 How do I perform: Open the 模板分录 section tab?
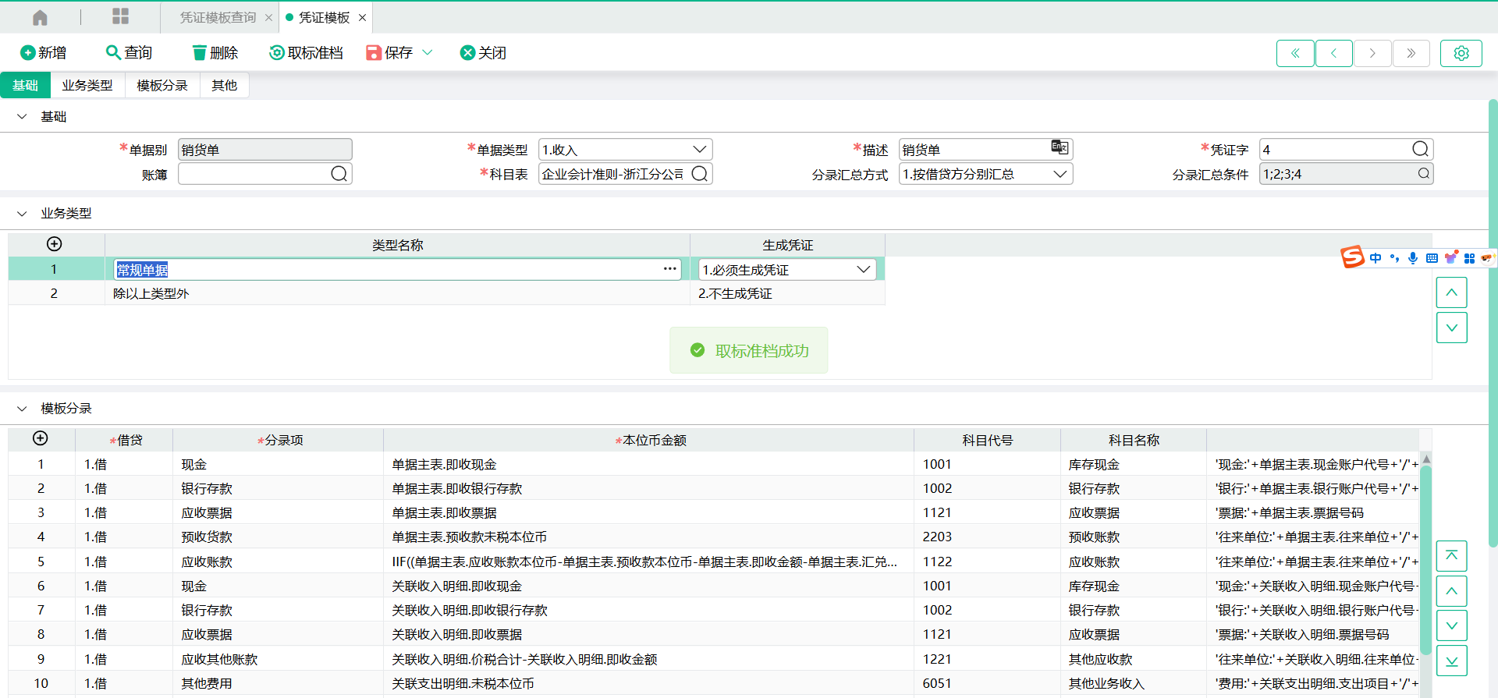pyautogui.click(x=162, y=85)
